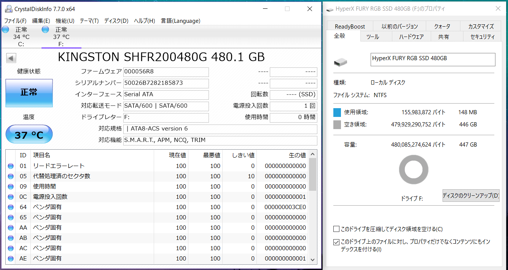Open the テーマ(T) menu
Image resolution: width=508 pixels, height=270 pixels.
point(89,21)
